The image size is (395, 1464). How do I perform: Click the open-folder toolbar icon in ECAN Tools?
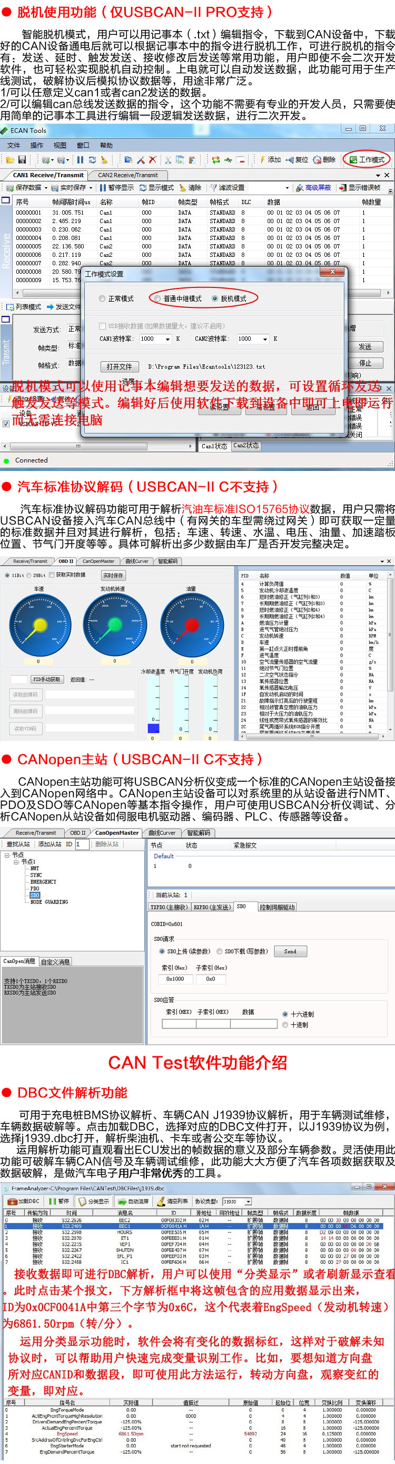(10, 160)
